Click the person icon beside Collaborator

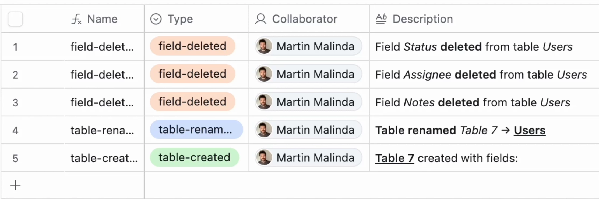[x=260, y=19]
